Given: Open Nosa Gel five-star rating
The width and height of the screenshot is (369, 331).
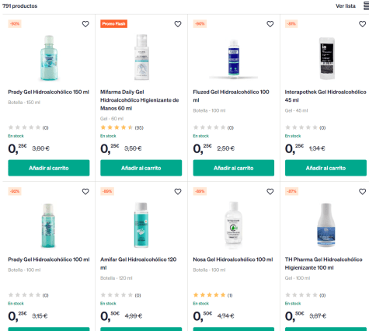Looking at the screenshot, I should pos(213,295).
